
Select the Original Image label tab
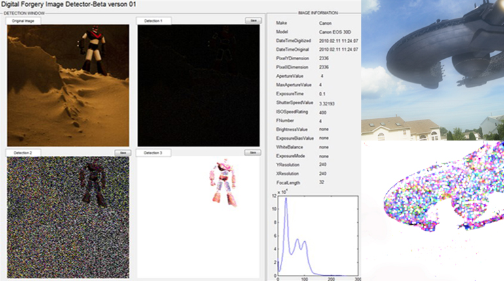[x=23, y=21]
